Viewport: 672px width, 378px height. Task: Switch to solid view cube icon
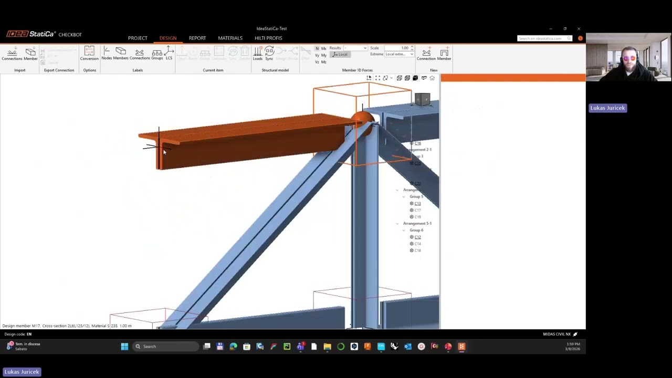(x=415, y=78)
